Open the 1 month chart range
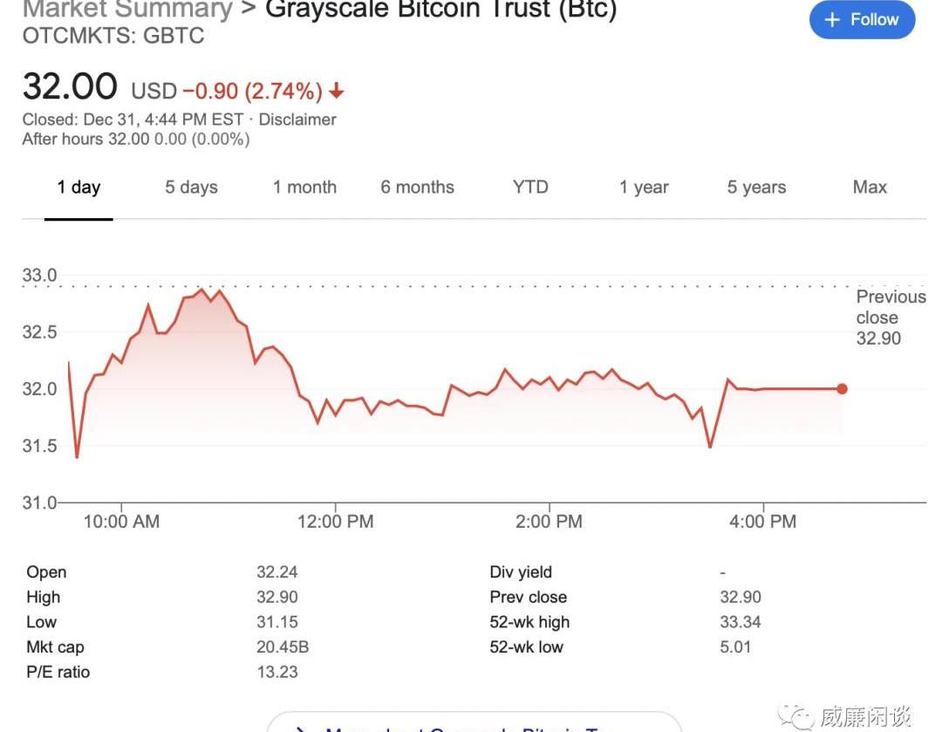Screen dimensions: 942x732 click(x=304, y=188)
